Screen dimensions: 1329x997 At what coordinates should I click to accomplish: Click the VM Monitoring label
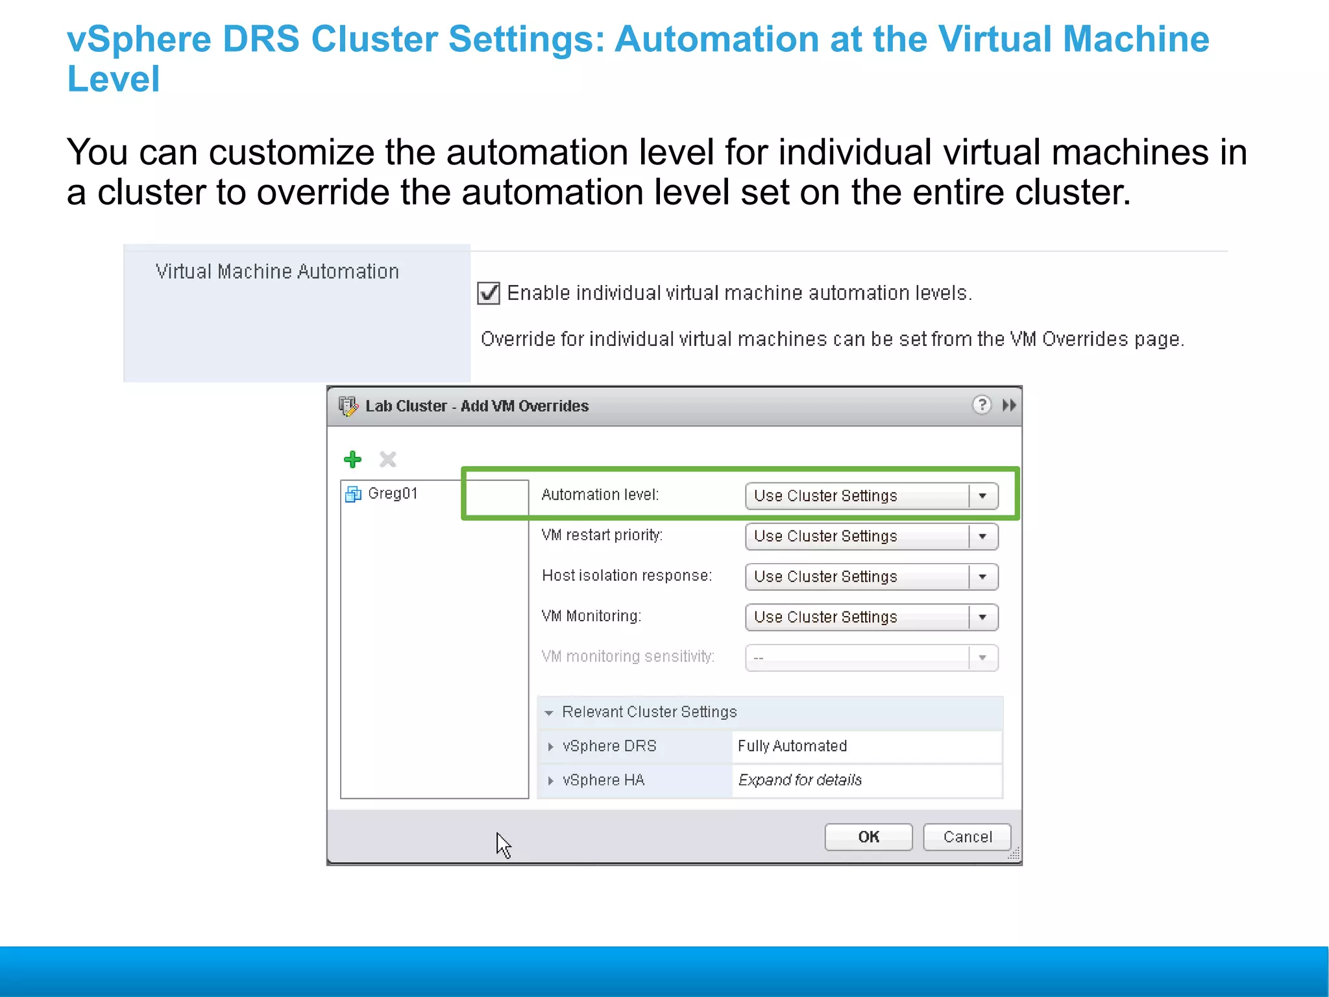pos(591,616)
